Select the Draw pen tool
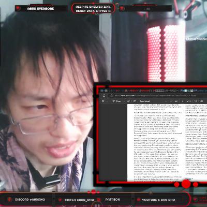This screenshot has width=207, height=207. (117, 101)
